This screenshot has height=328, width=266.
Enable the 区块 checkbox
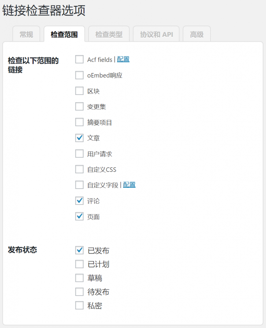79,91
